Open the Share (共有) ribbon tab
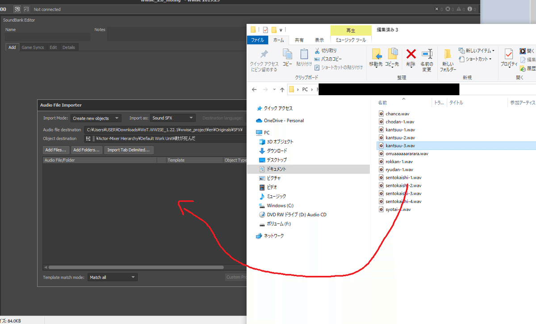The width and height of the screenshot is (536, 324). (x=299, y=40)
